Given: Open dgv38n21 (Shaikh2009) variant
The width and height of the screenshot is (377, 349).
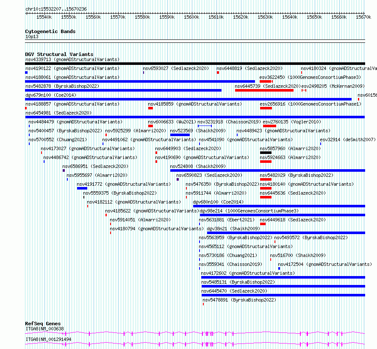Looking at the screenshot, I should click(233, 229).
